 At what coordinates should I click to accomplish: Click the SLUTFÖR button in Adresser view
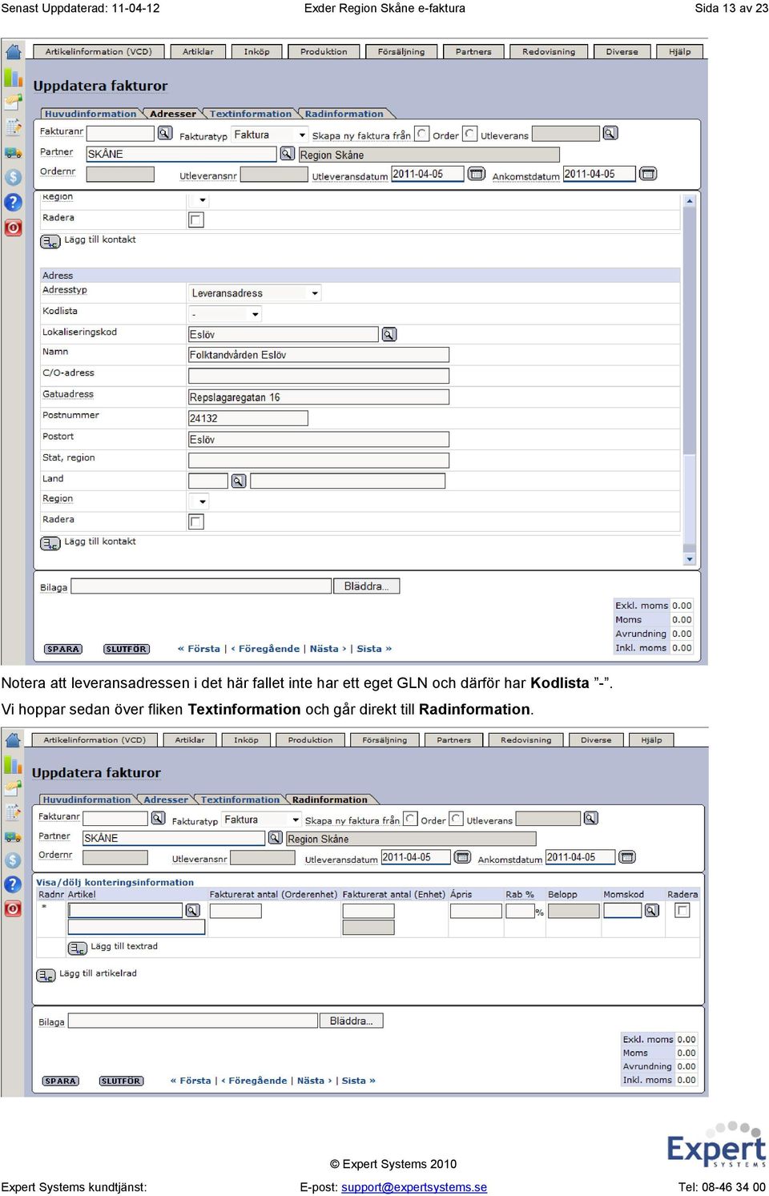click(127, 649)
